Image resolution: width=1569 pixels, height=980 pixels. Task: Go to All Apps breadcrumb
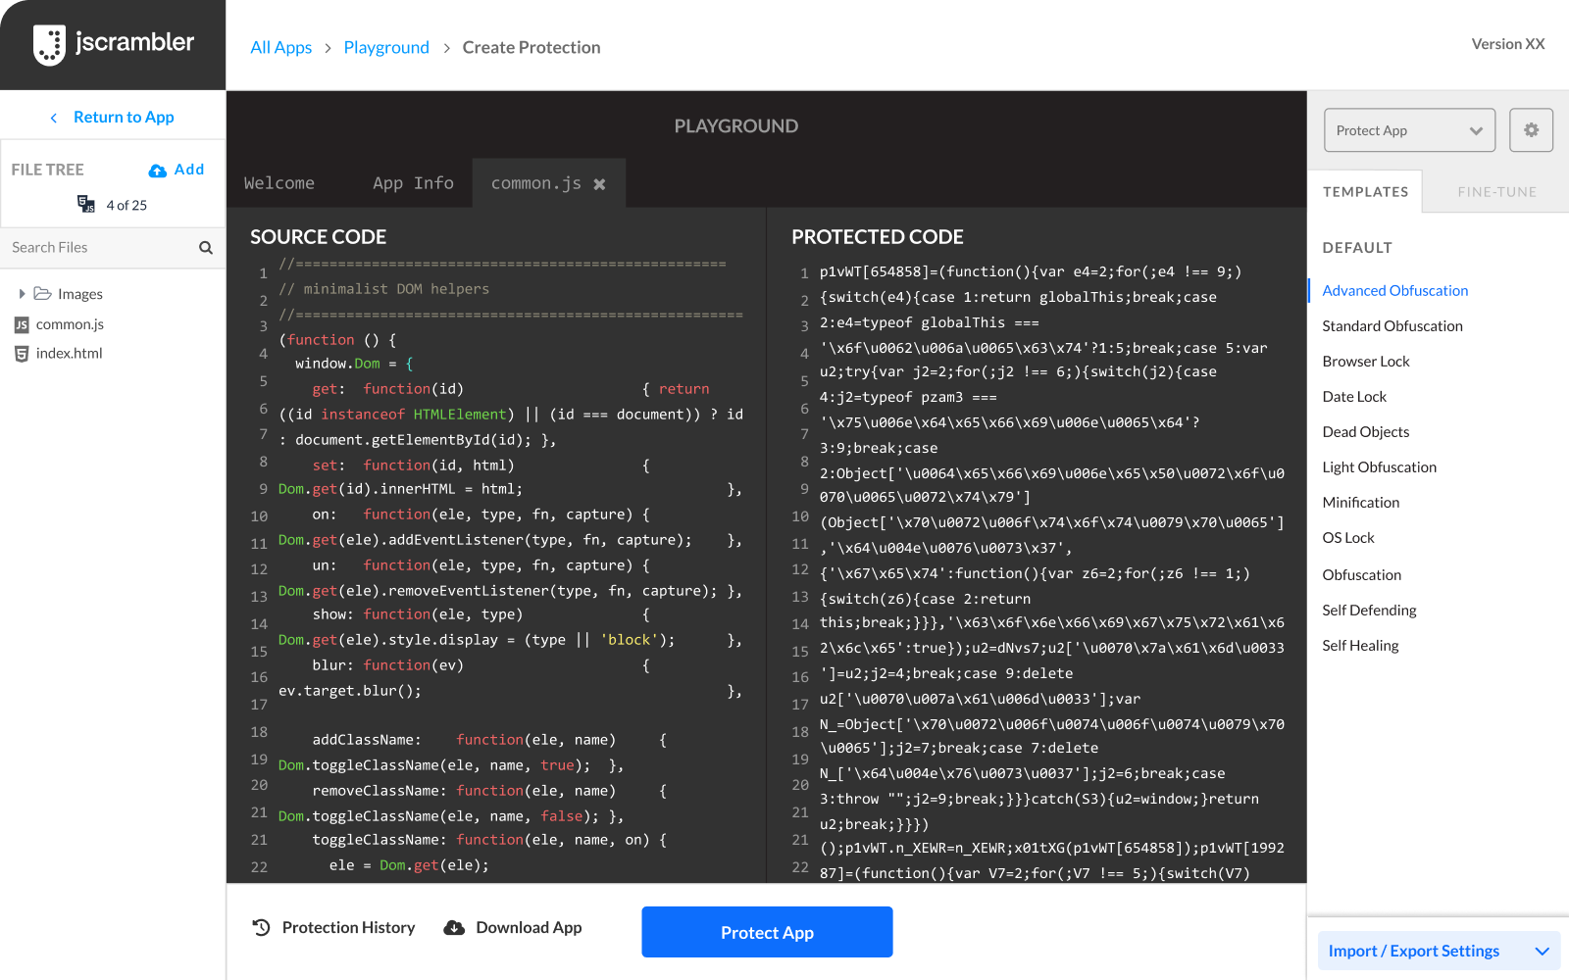click(x=281, y=47)
